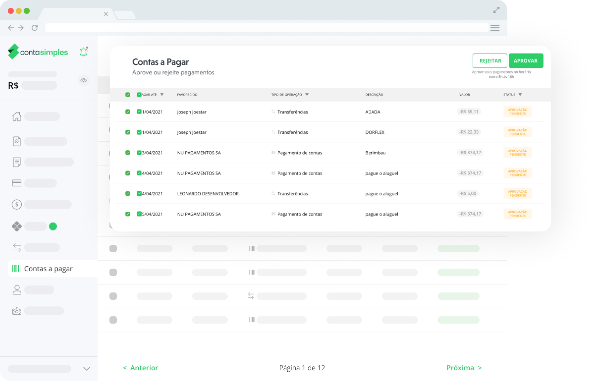Viewport: 596px width, 381px height.
Task: Click the credit card sidebar icon
Action: (17, 183)
